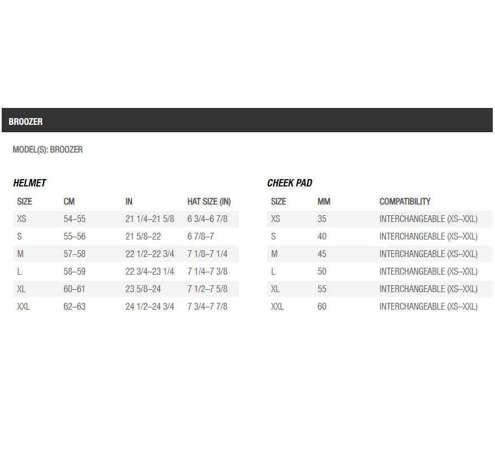Image resolution: width=495 pixels, height=452 pixels.
Task: Select the 60 mm cheek pad value
Action: [x=322, y=307]
